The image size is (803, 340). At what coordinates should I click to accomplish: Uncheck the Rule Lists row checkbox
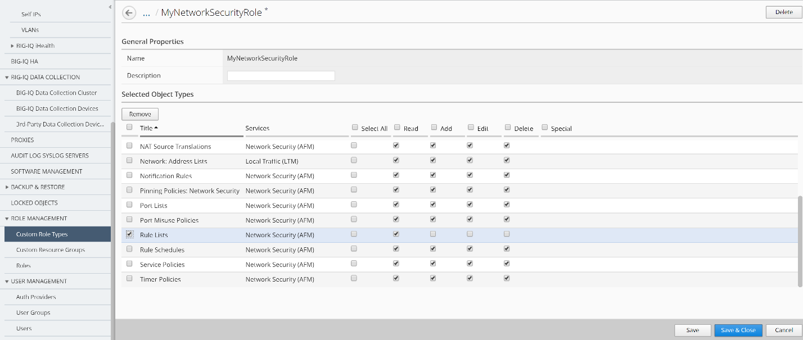[x=129, y=234]
